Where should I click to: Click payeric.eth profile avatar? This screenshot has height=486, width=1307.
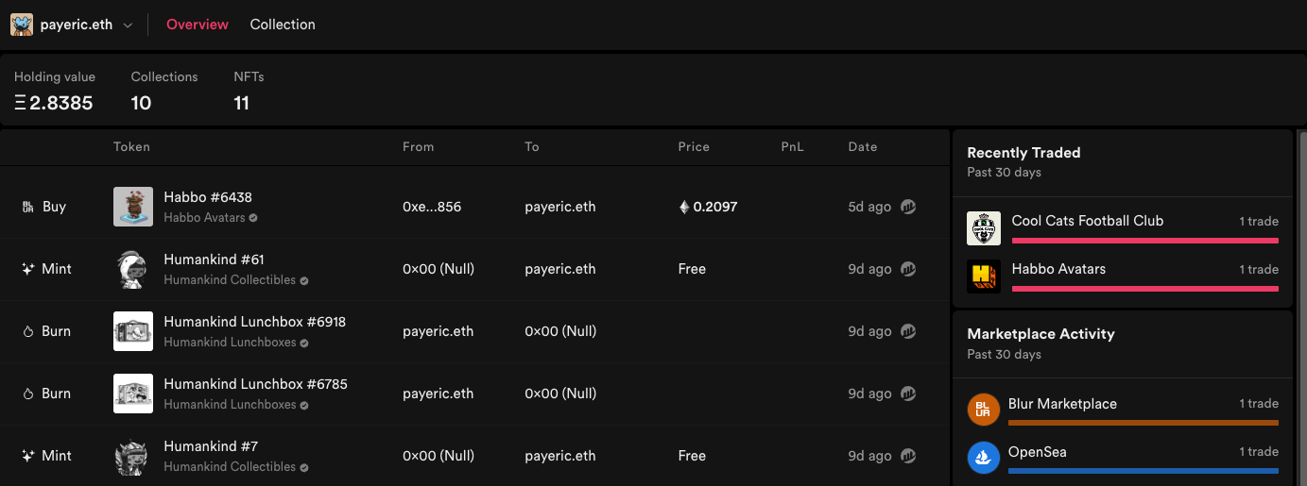click(x=22, y=25)
